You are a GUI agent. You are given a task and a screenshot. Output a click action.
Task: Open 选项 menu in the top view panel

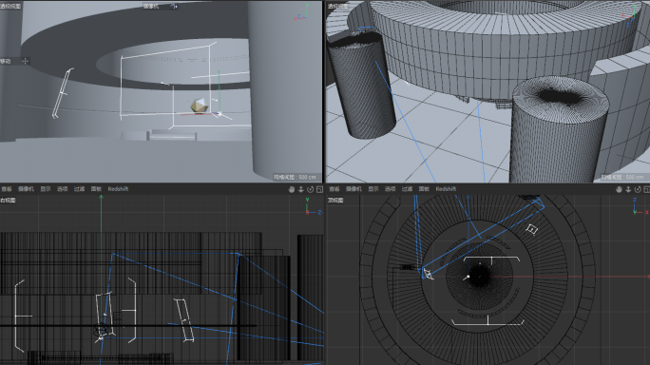tap(390, 189)
